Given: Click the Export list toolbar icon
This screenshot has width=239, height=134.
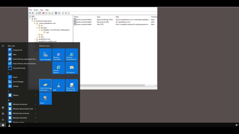Looking at the screenshot, I should 52,13.
